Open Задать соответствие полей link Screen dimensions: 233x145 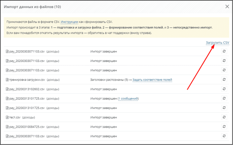coord(152,80)
